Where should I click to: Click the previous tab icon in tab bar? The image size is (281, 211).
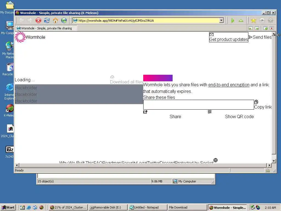[250, 28]
